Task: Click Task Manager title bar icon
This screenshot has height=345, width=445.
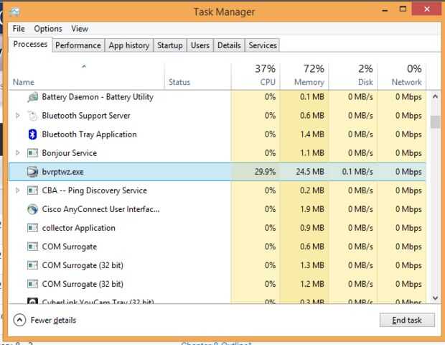Action: [x=14, y=11]
